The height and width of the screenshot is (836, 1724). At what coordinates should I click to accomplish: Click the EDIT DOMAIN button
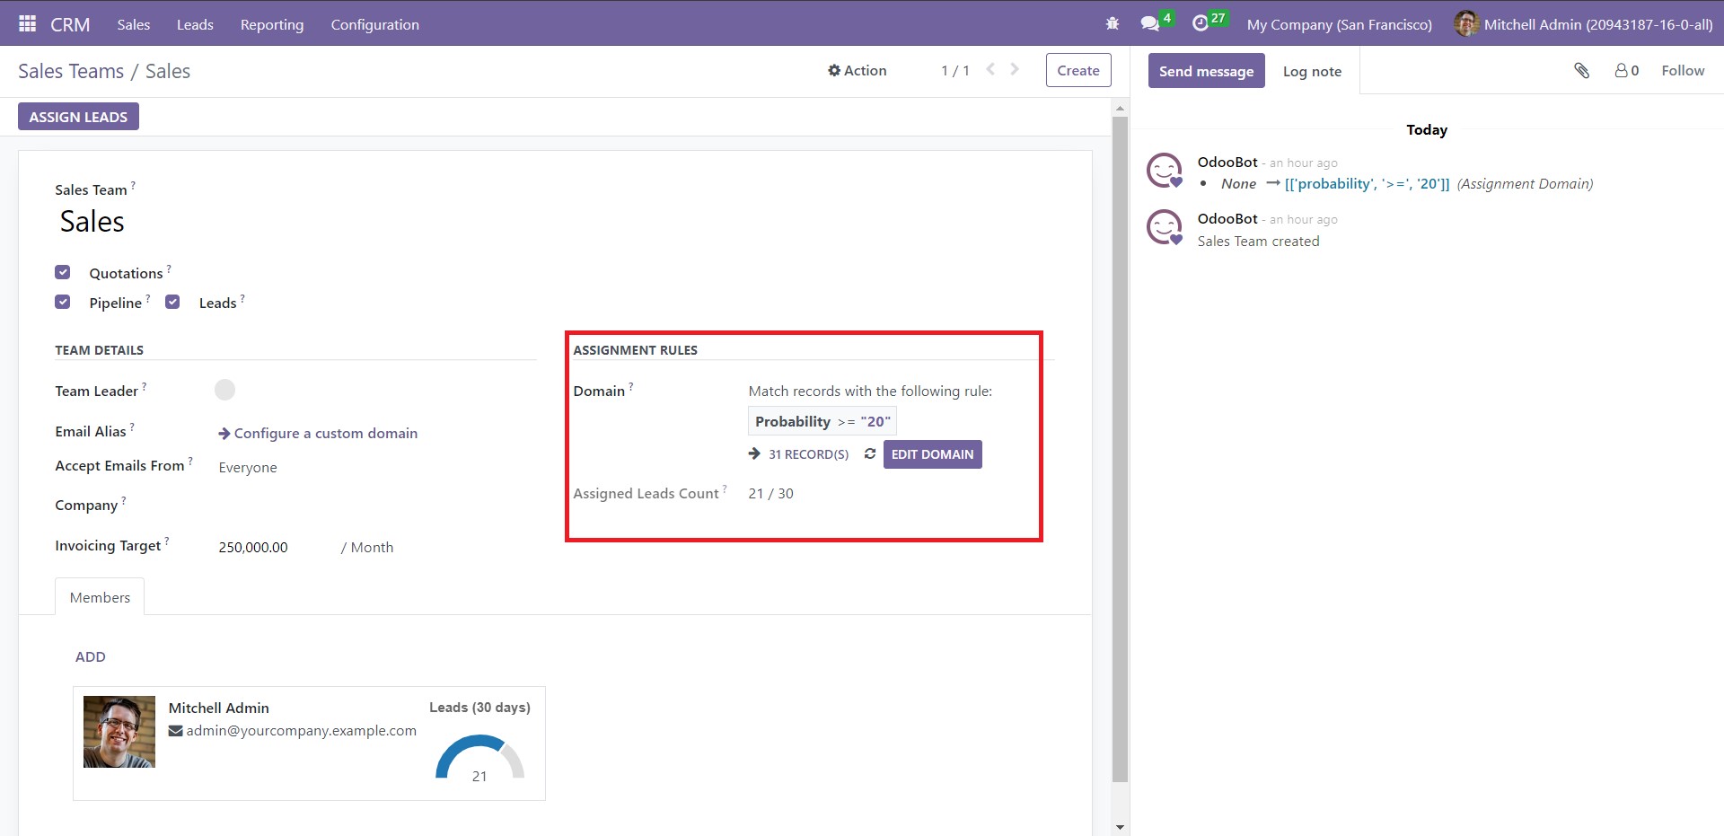[x=932, y=454]
